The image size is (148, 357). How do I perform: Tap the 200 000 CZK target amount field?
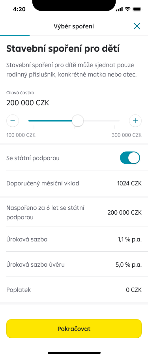click(28, 103)
